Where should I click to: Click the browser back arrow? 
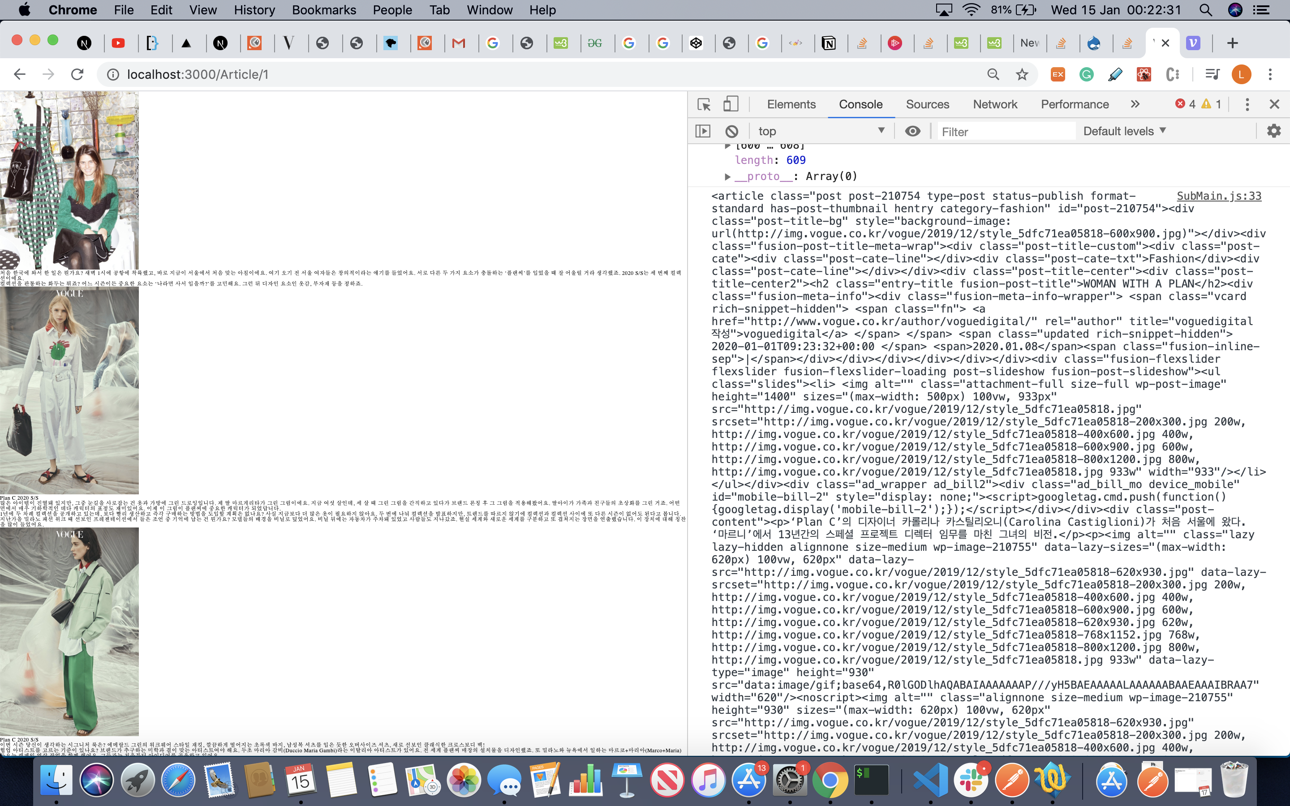point(20,75)
